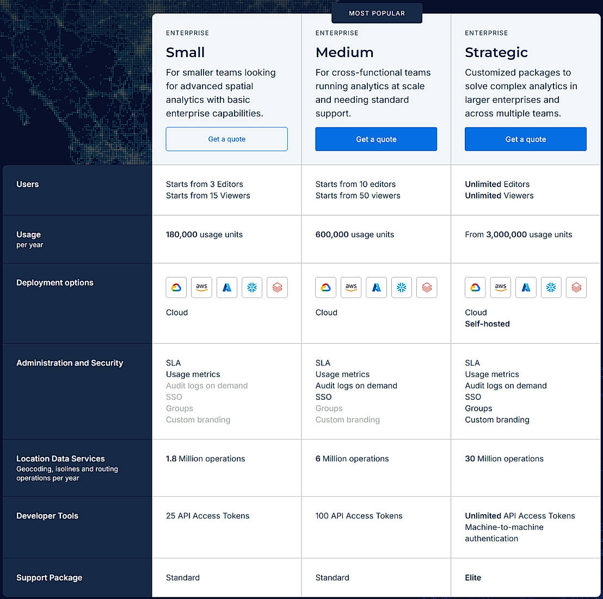Click 'Unlimited Editors' text

pyautogui.click(x=497, y=184)
